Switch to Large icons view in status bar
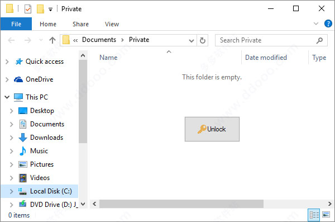Viewport: 335px width, 222px height. pos(326,215)
